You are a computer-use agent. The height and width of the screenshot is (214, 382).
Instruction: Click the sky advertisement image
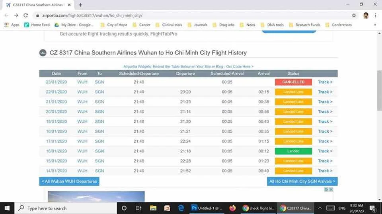click(x=96, y=197)
